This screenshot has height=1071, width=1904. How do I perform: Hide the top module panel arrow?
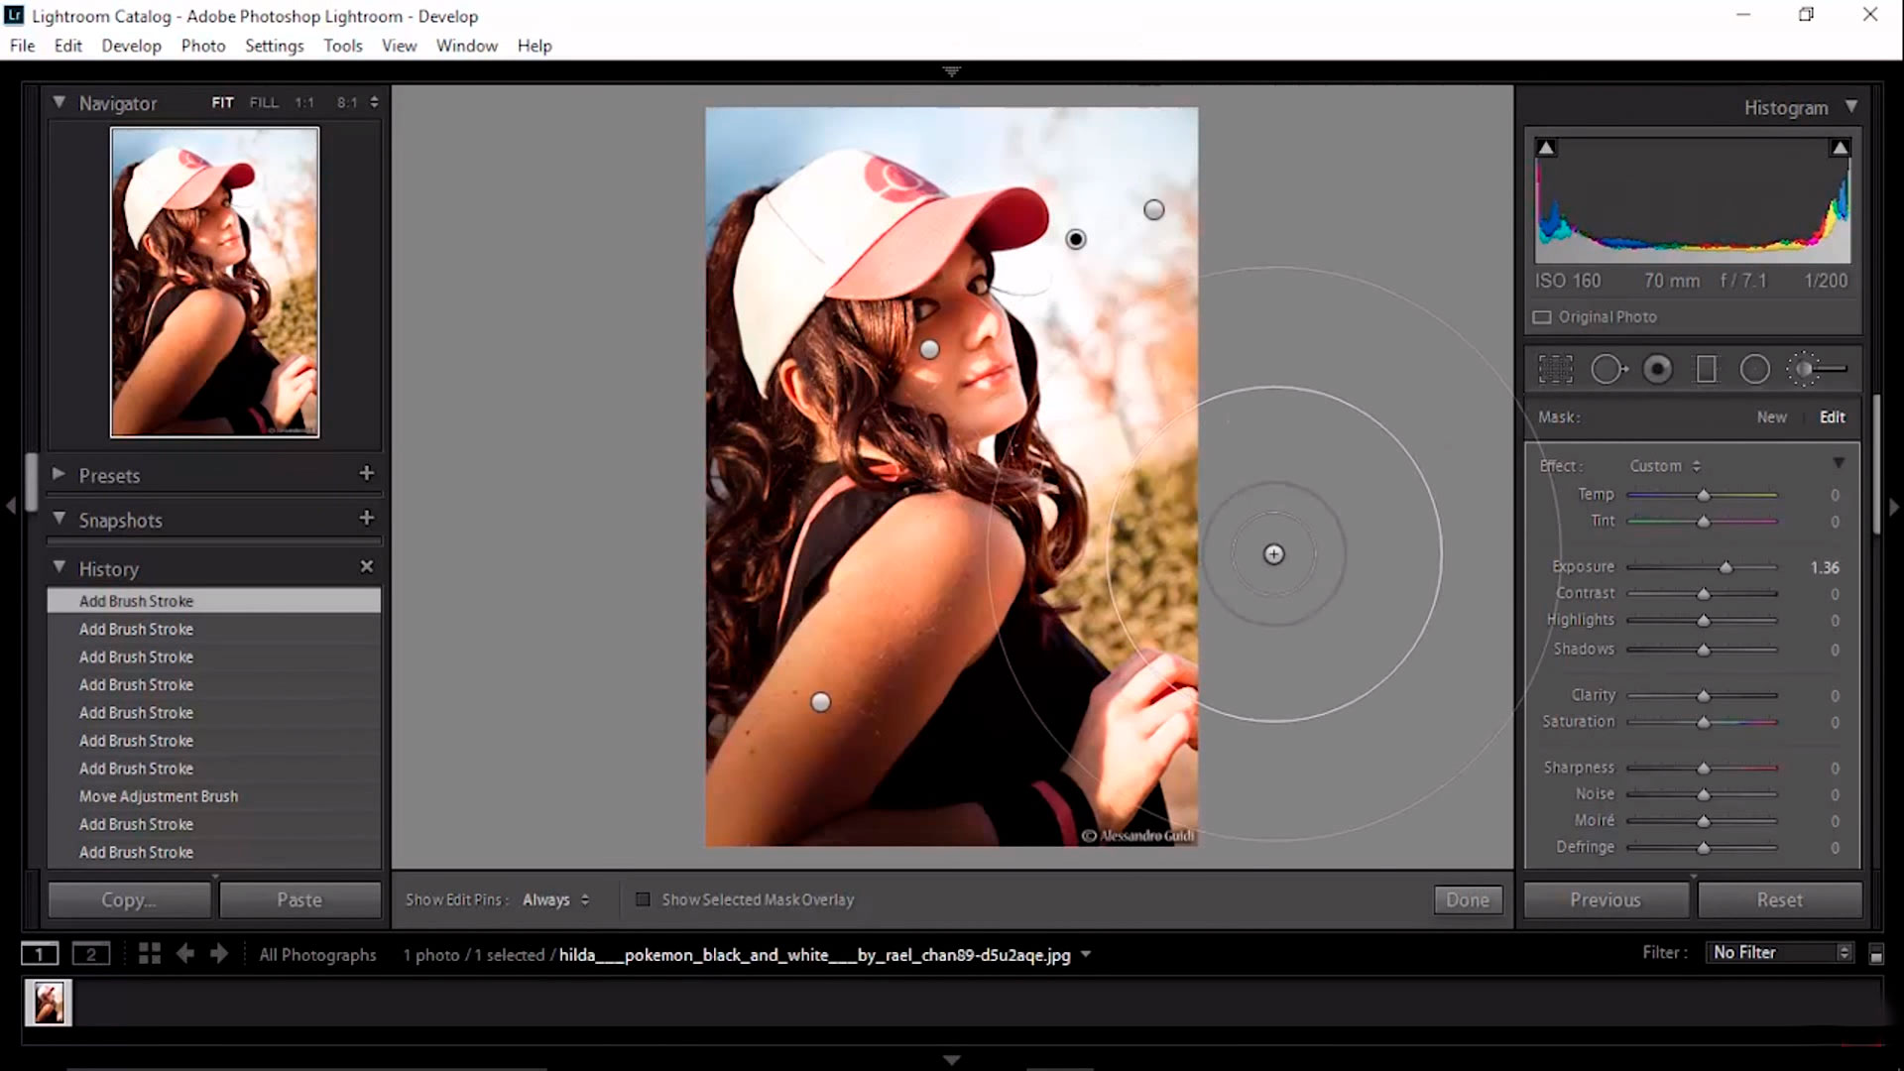click(x=952, y=71)
